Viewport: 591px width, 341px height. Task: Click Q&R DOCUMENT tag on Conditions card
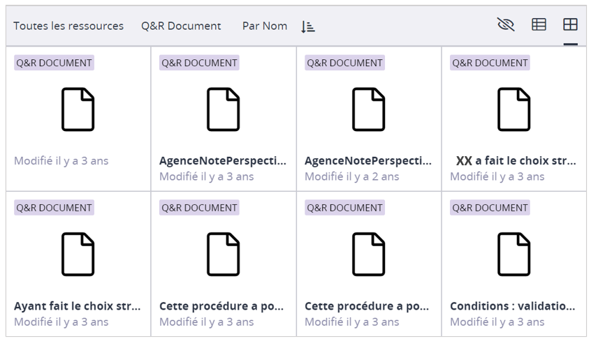pyautogui.click(x=490, y=208)
